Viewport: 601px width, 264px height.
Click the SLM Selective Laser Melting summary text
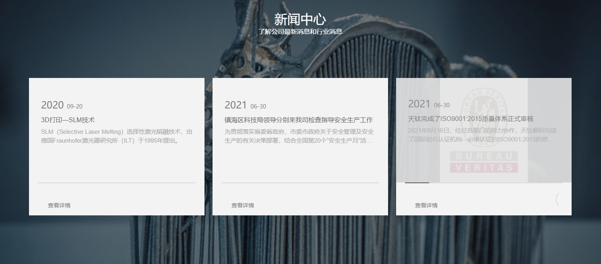point(117,136)
